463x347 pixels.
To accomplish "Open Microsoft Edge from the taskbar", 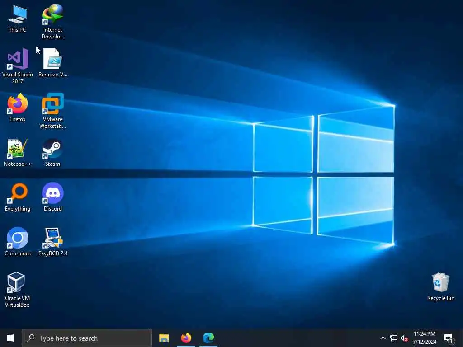I will [208, 338].
